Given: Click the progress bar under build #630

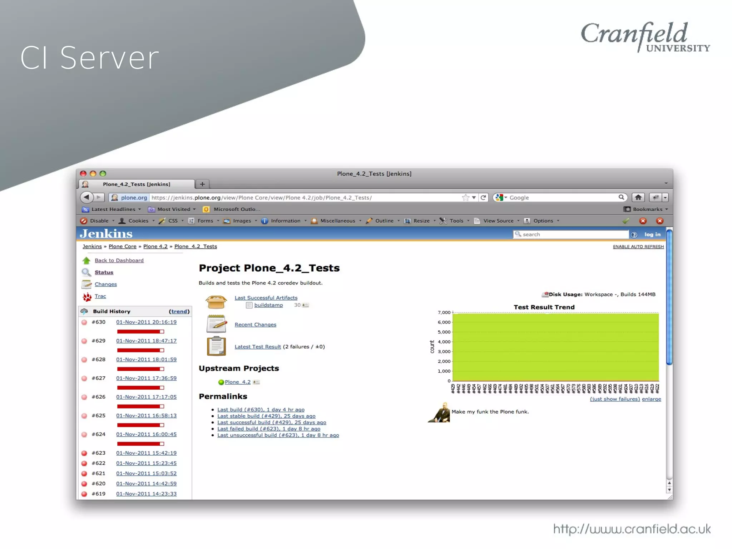Looking at the screenshot, I should [x=140, y=332].
